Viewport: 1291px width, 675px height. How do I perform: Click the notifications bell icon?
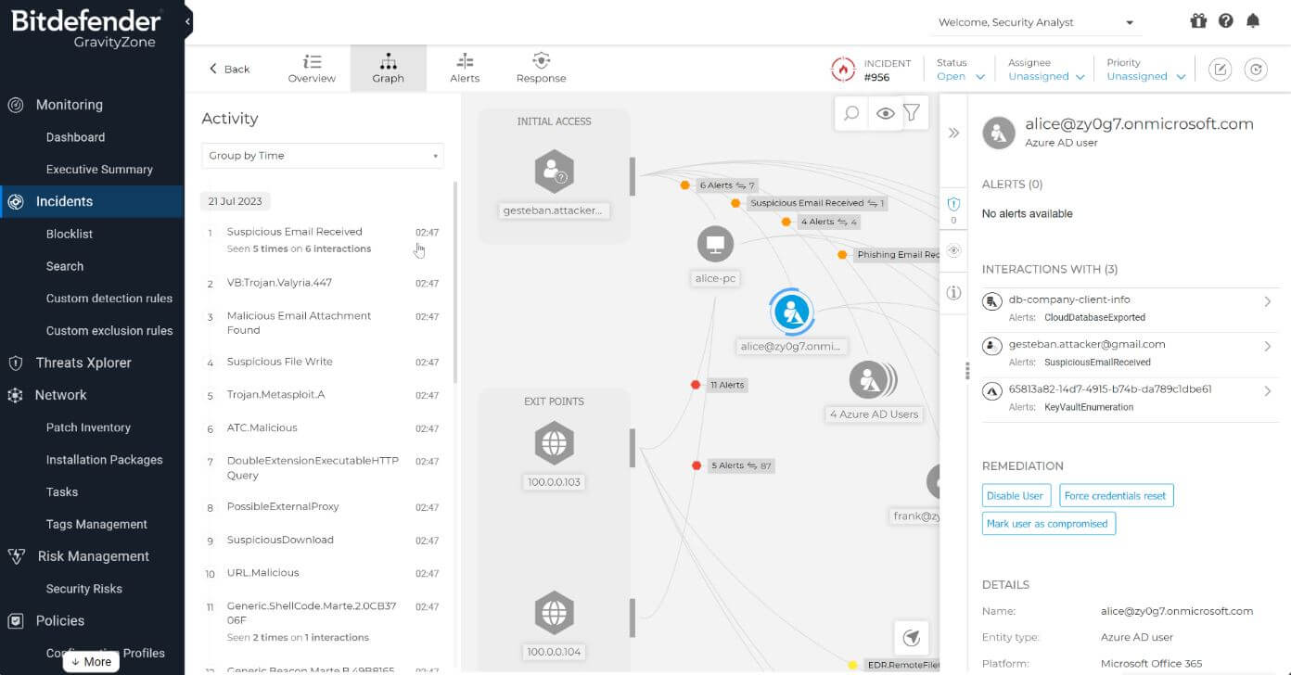point(1253,21)
